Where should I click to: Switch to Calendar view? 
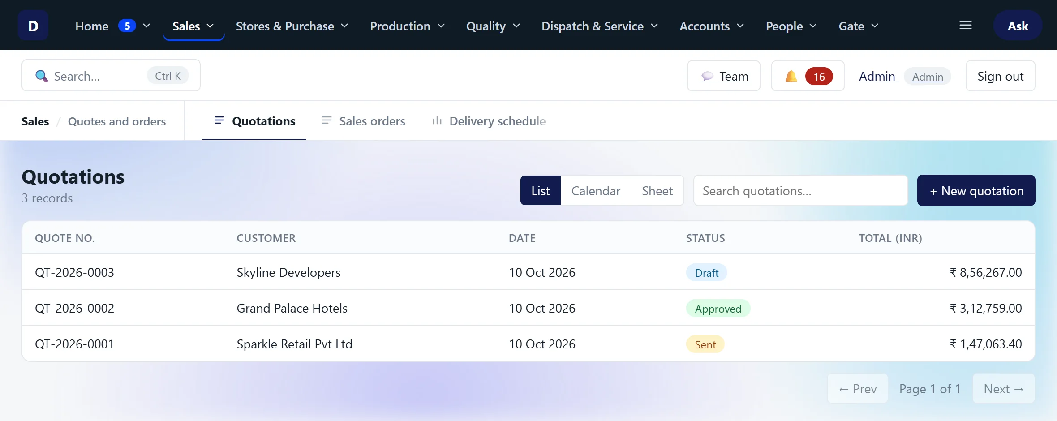click(x=596, y=191)
